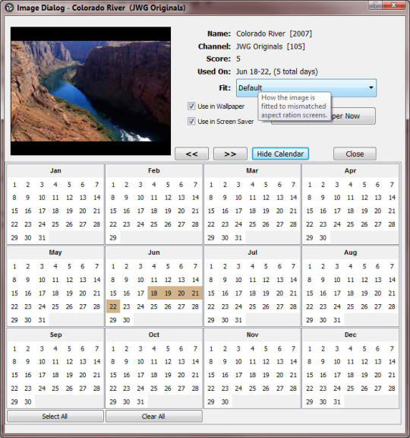The image size is (410, 438).
Task: Click the Apr month header
Action: 350,170
